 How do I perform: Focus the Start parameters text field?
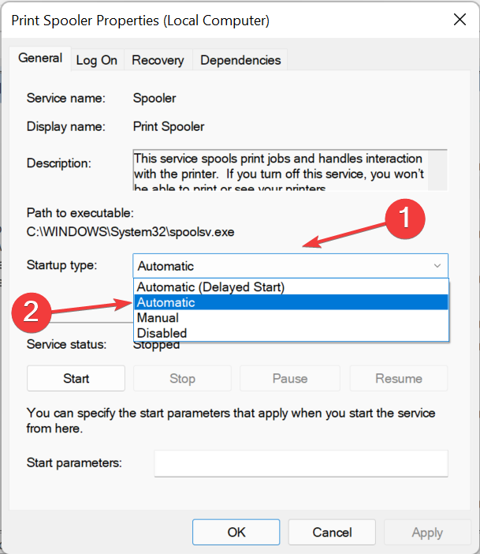[301, 463]
